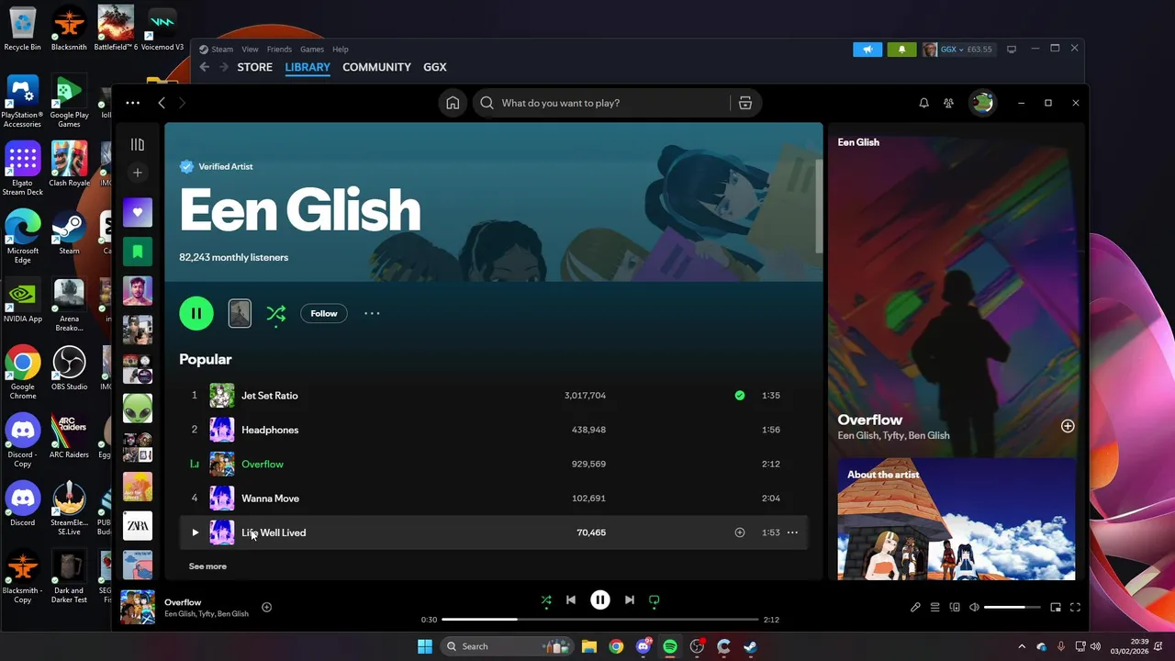Open now-playing album cover at bottom left
1175x661 pixels.
(x=138, y=607)
